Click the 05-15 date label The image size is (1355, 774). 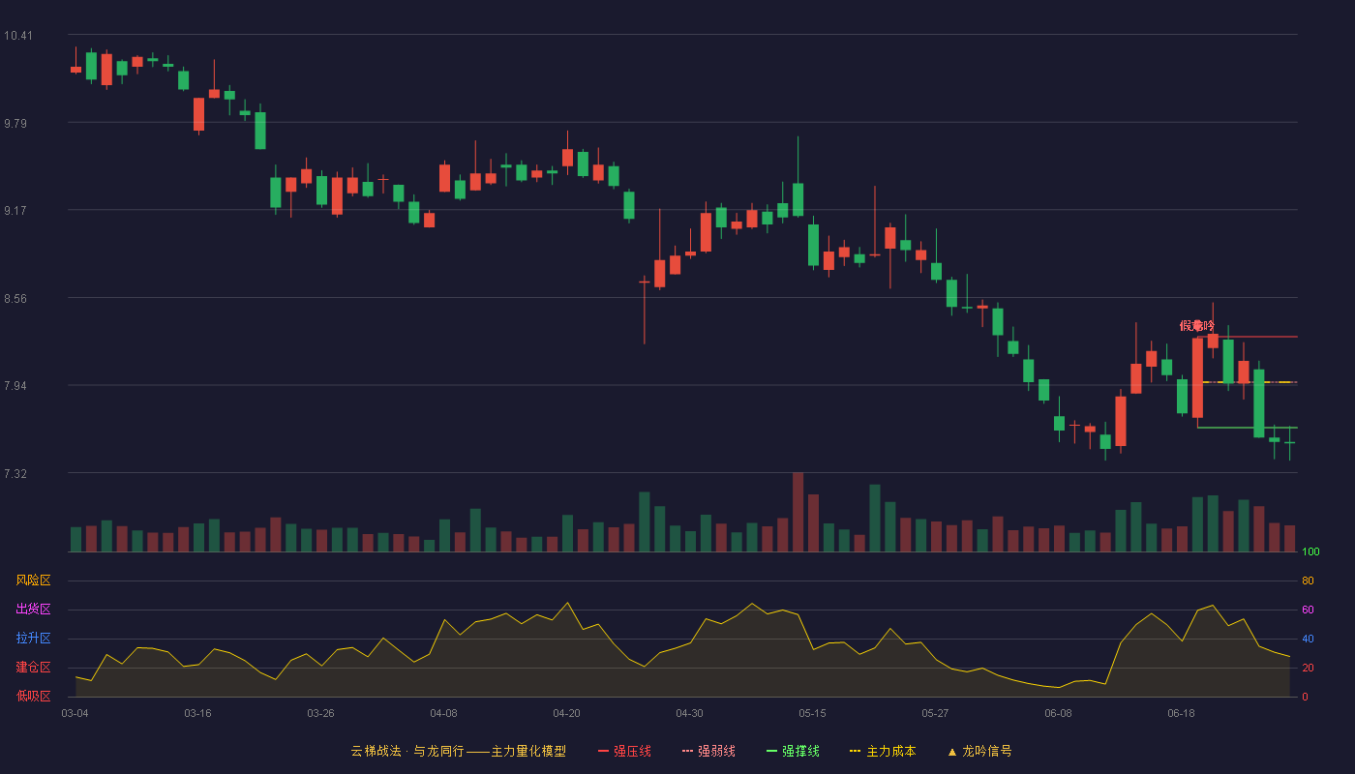pos(812,713)
